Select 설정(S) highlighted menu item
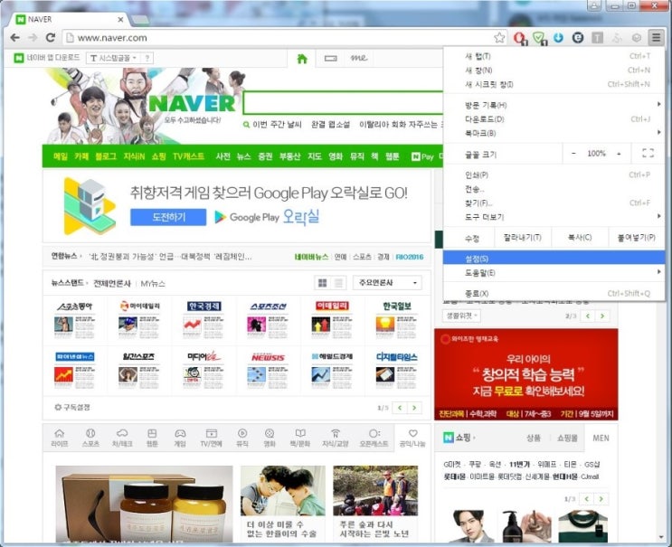Image resolution: width=672 pixels, height=547 pixels. click(554, 259)
